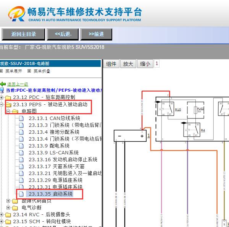Click 菜单折叠 to collapse all menus
Image resolution: width=229 pixels, height=227 pixels.
[42, 71]
